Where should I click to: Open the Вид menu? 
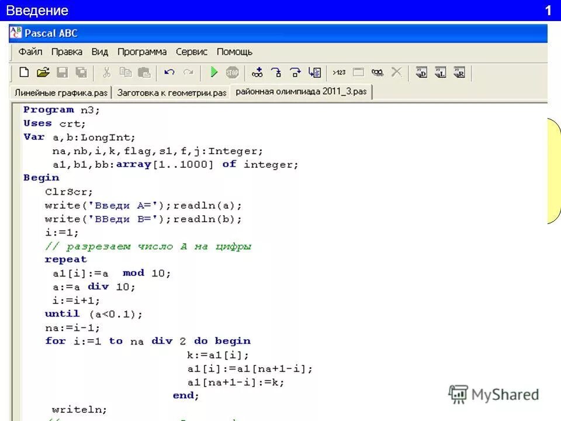point(100,52)
